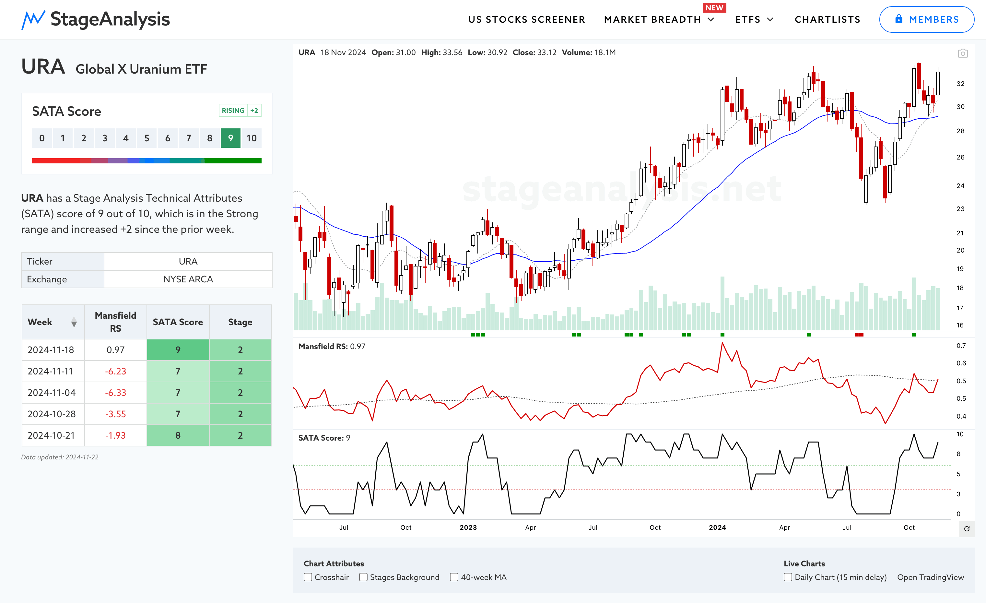
Task: Click the URA ticker value cell
Action: [x=188, y=261]
